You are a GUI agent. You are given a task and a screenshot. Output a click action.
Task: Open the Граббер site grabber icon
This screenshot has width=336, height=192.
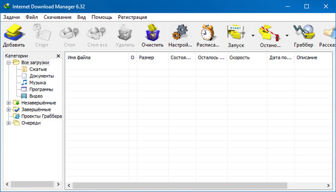coord(303,33)
